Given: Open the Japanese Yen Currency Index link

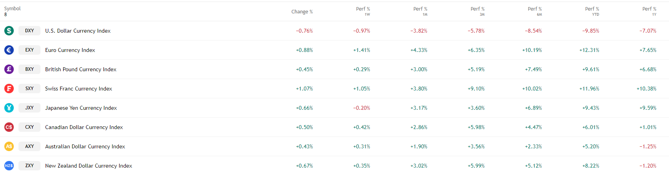Looking at the screenshot, I should click(x=81, y=108).
